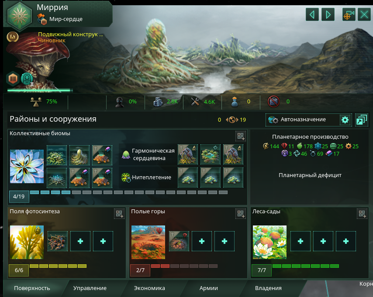Screen dimensions: 373x297
Task: Open build menu for Леса-сады
Action: coord(362,214)
